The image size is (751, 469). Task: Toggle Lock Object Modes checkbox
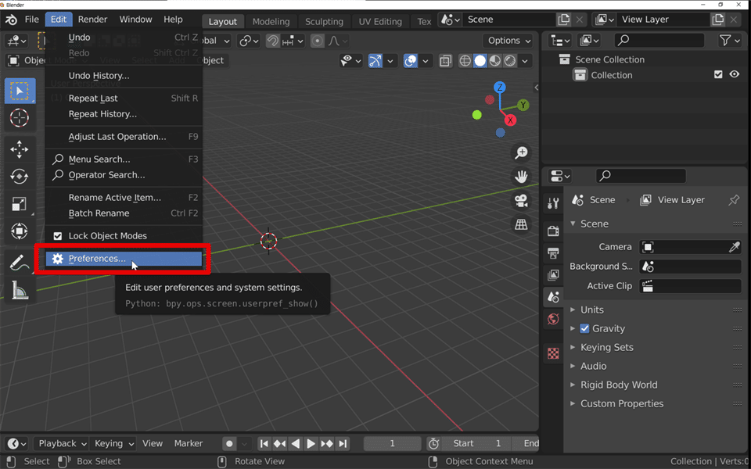pos(57,236)
